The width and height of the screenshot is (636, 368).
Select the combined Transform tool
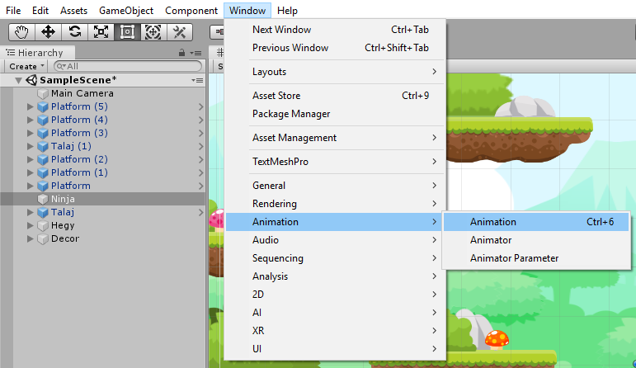tap(153, 32)
